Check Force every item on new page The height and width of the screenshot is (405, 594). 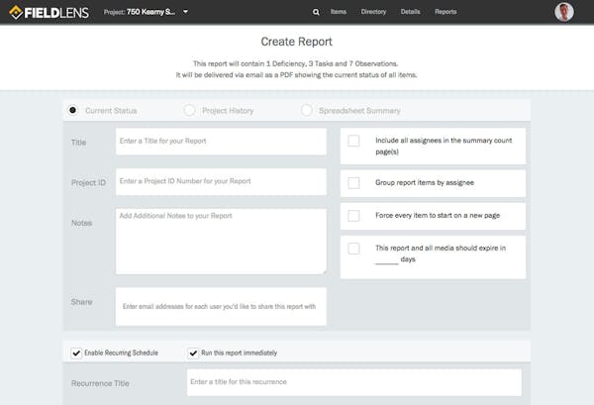point(353,216)
